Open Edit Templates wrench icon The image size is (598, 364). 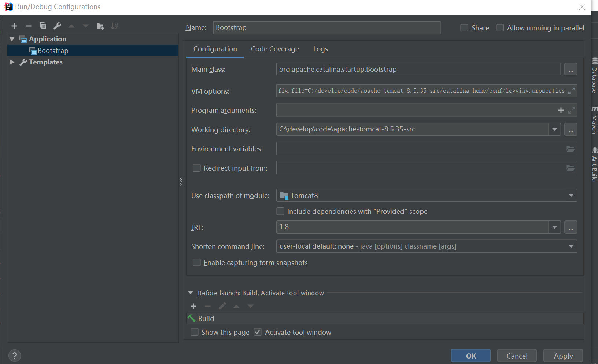pyautogui.click(x=57, y=26)
